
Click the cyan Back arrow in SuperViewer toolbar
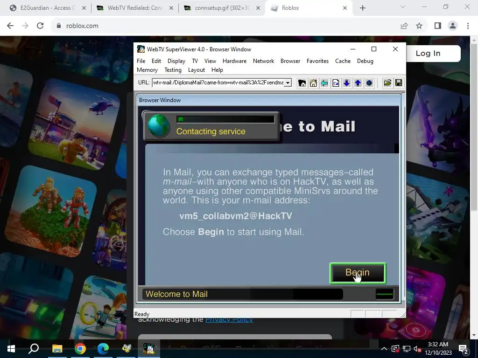324,83
